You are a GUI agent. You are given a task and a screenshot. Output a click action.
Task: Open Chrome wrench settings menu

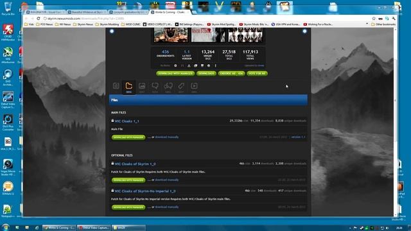click(x=394, y=19)
